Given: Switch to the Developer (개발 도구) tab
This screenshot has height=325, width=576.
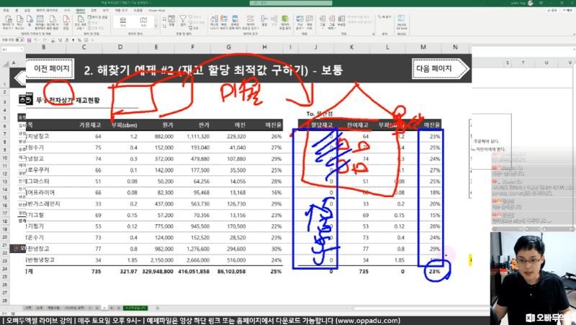Looking at the screenshot, I should click(x=120, y=10).
